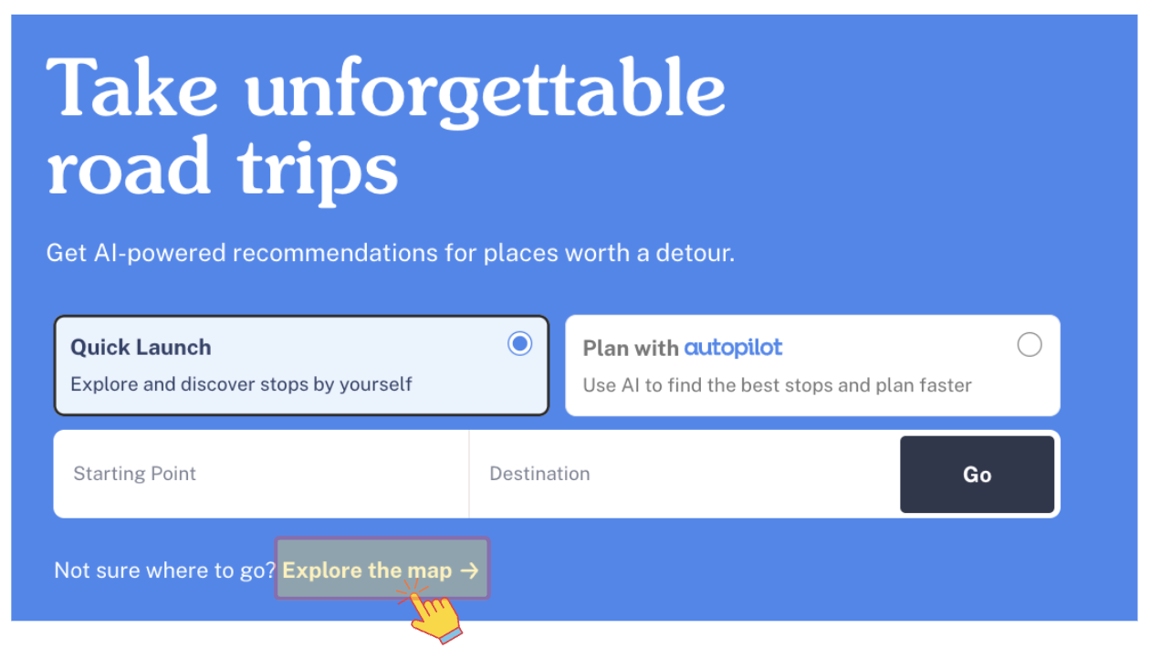Viewport: 1150px width, 648px height.
Task: Click the 'Take unforgettable road trips' heading
Action: [x=385, y=128]
